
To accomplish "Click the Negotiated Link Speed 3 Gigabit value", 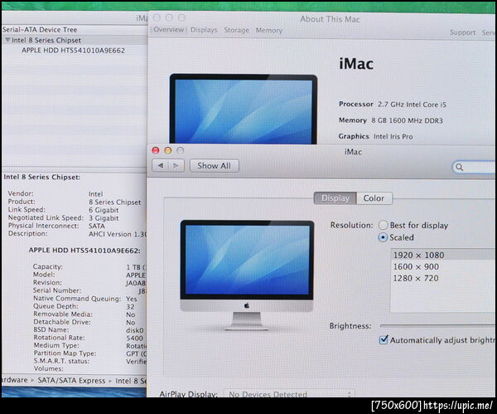I will pyautogui.click(x=104, y=218).
